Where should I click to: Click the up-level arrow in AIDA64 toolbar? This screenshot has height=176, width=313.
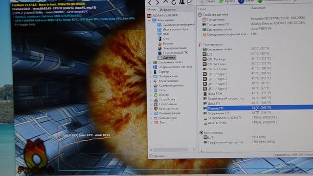click(x=165, y=2)
